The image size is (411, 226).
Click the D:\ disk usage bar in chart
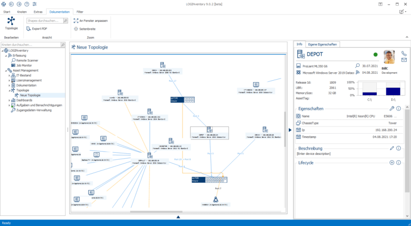click(x=393, y=91)
